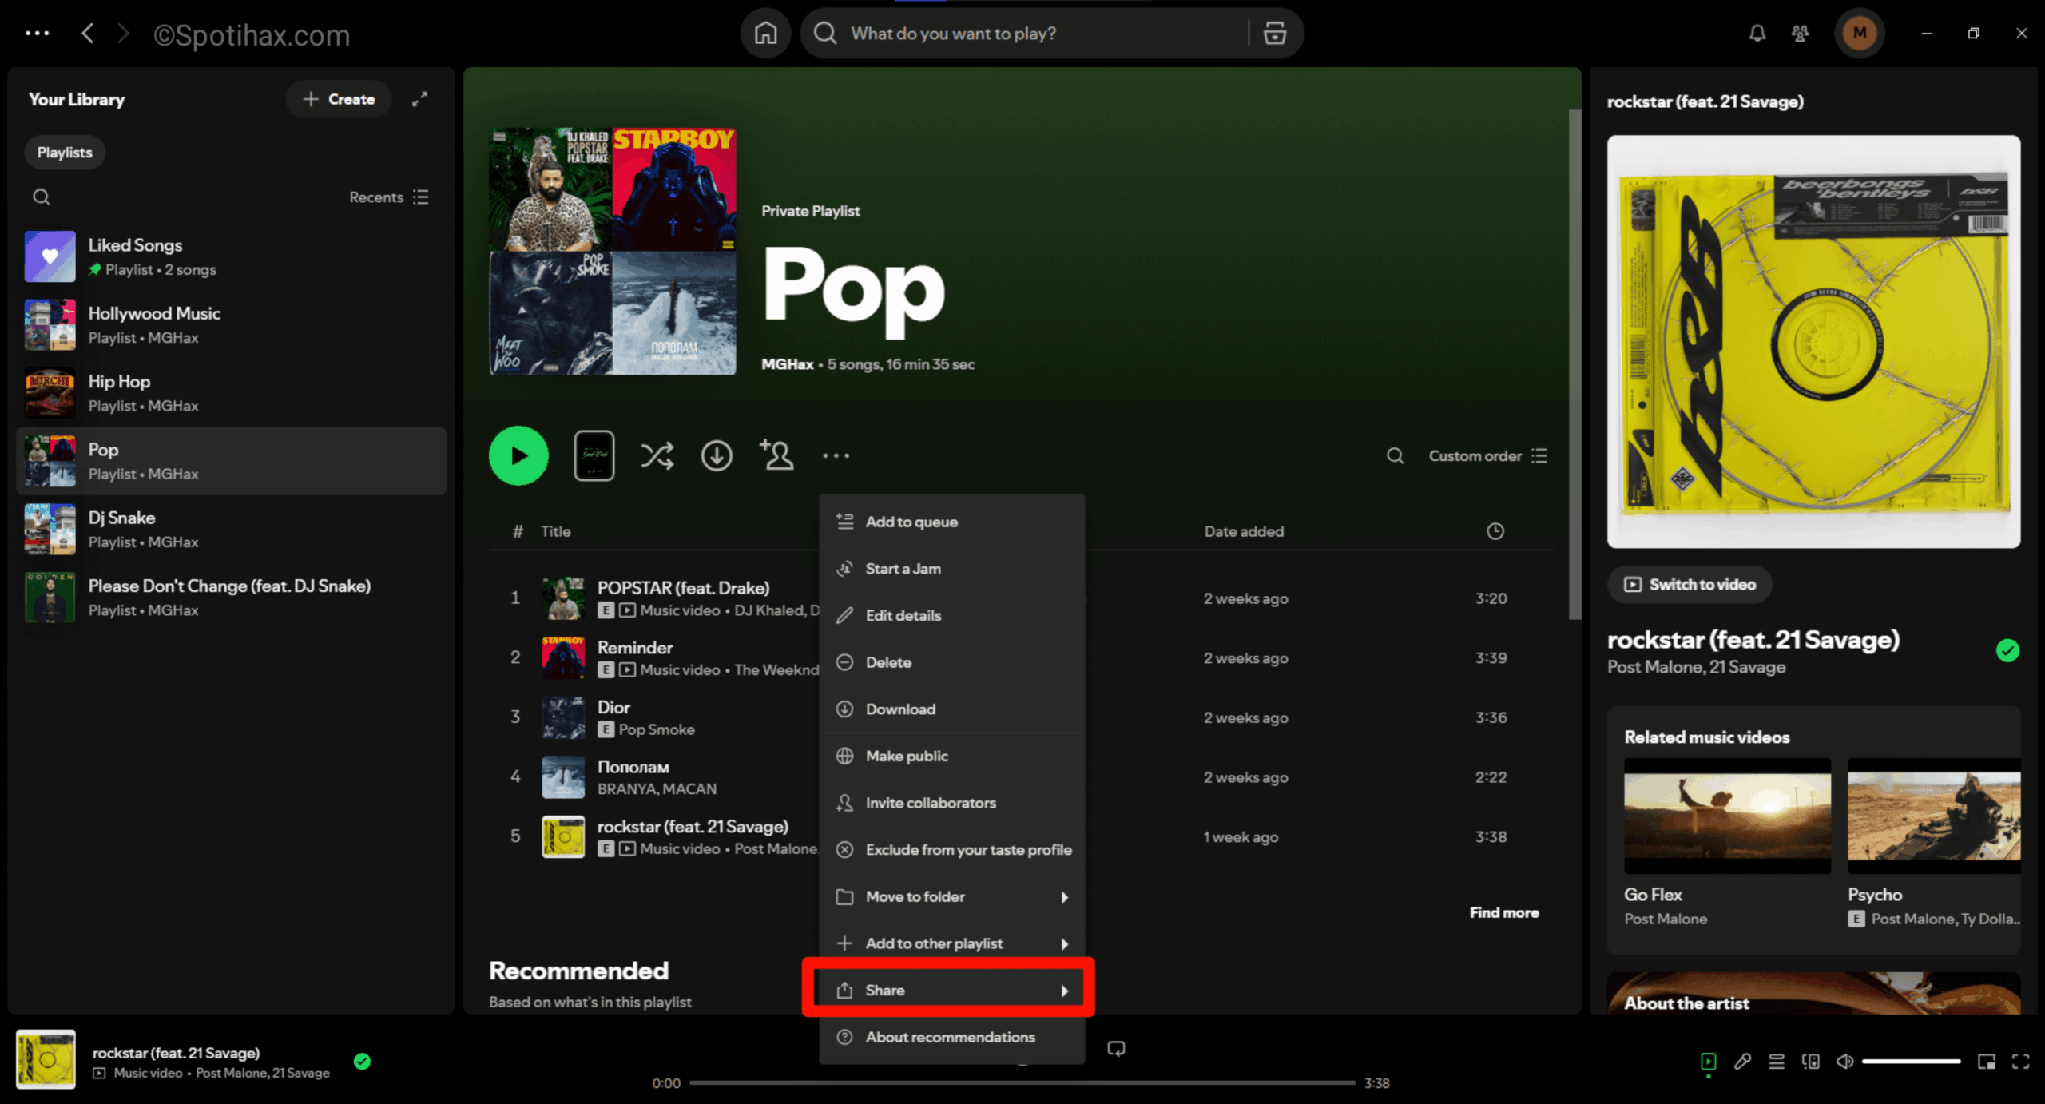Open the Dj Snake playlist in library
This screenshot has height=1104, width=2045.
231,529
